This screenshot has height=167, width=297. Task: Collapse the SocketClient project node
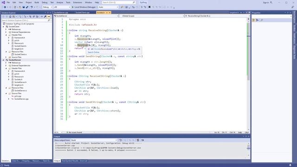point(3,27)
